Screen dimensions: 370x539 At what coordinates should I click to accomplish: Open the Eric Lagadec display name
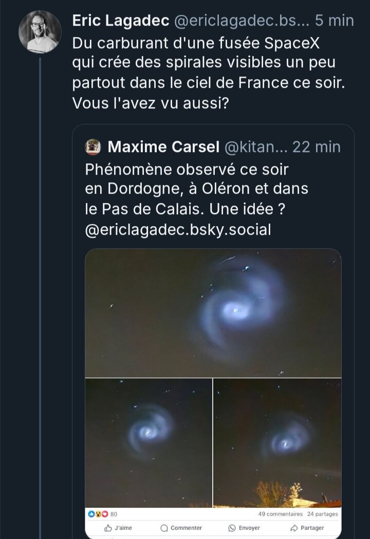pyautogui.click(x=121, y=21)
